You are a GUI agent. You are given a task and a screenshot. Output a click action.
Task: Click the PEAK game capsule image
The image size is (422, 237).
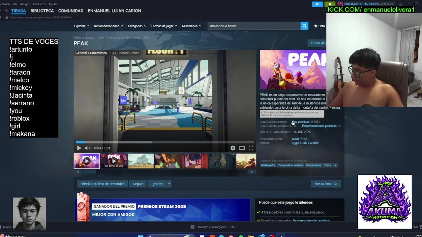pyautogui.click(x=293, y=69)
